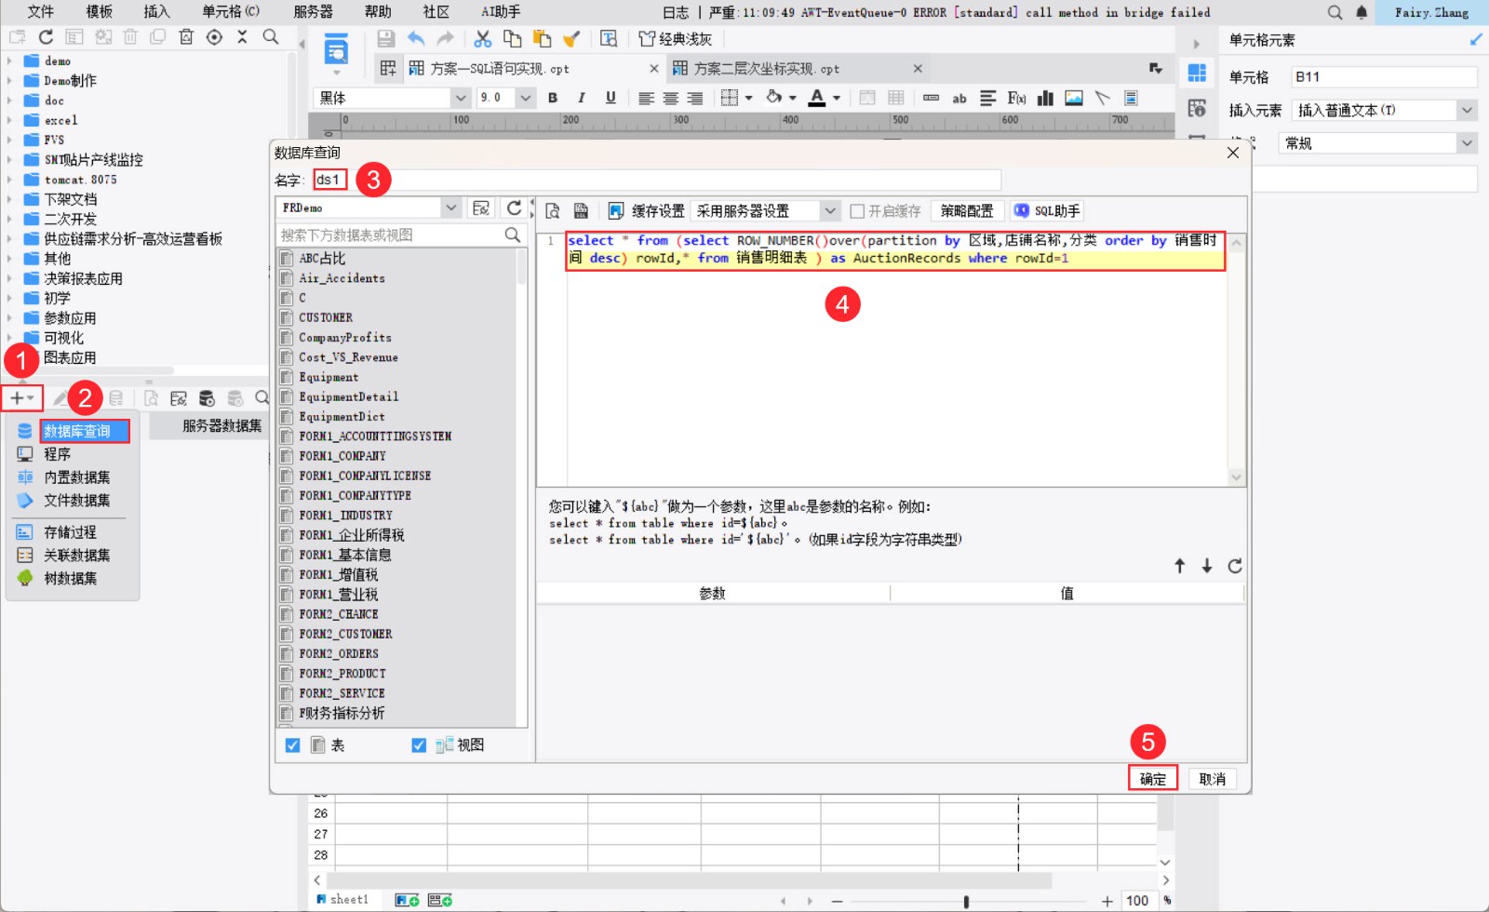
Task: Click the copy icon in toolbar
Action: [512, 39]
